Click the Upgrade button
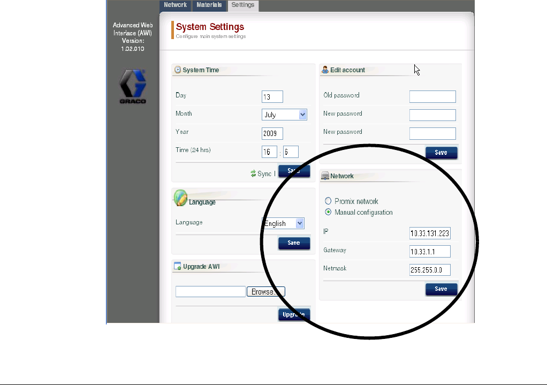 coord(294,314)
